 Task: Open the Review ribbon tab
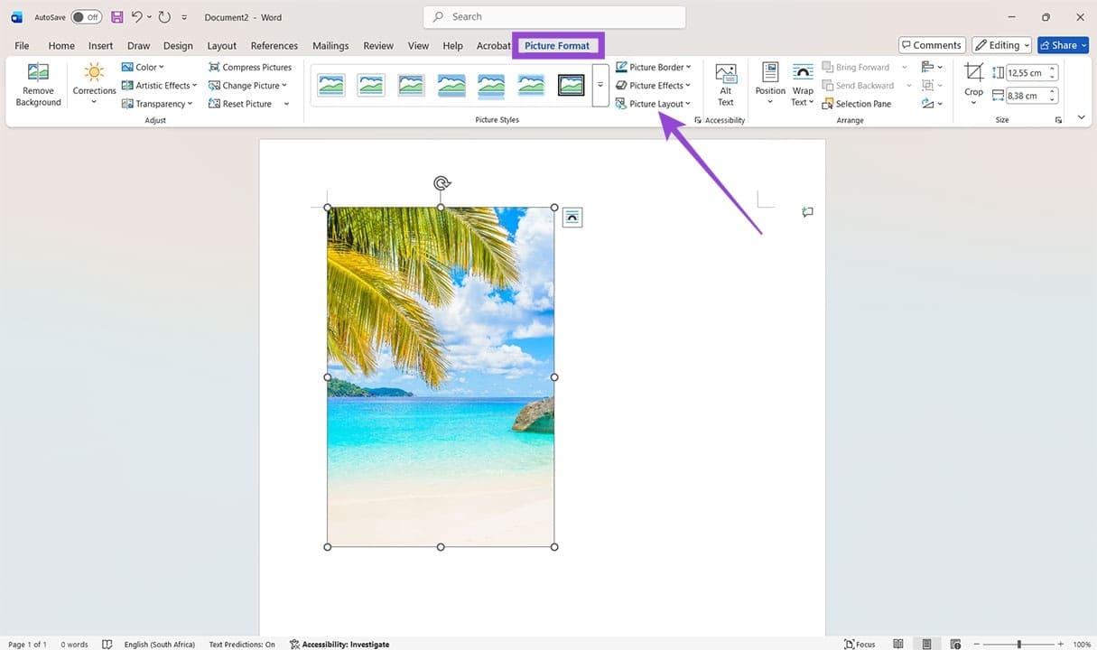(x=377, y=45)
